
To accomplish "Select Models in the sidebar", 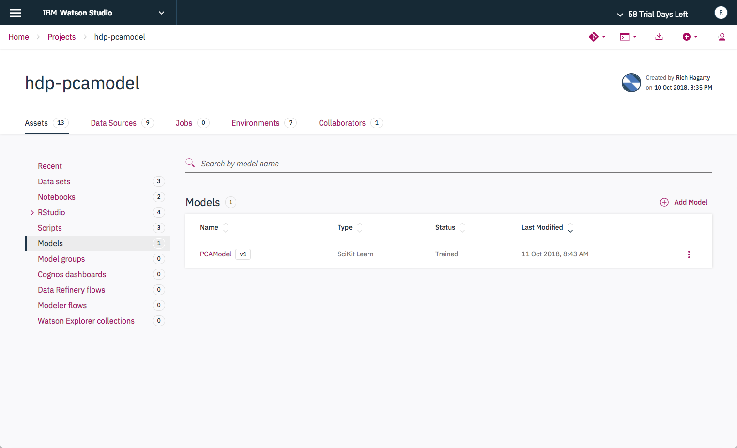I will (x=97, y=243).
